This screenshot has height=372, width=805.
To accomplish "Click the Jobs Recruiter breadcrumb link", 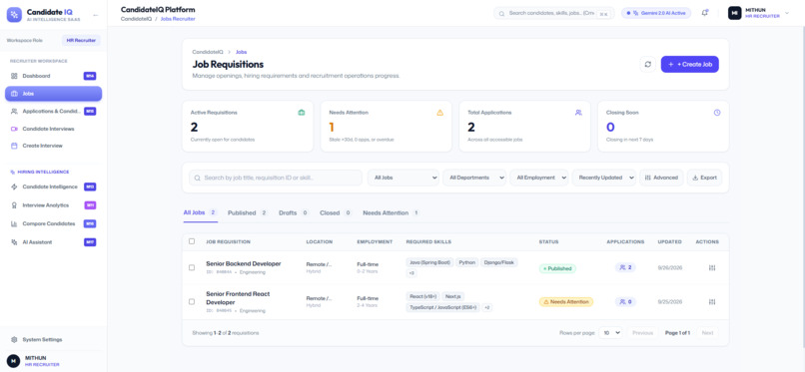I will pyautogui.click(x=178, y=19).
